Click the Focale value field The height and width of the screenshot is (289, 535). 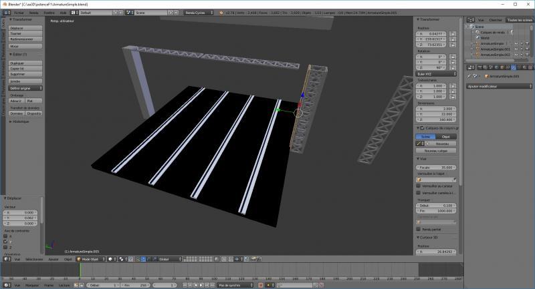pos(435,168)
